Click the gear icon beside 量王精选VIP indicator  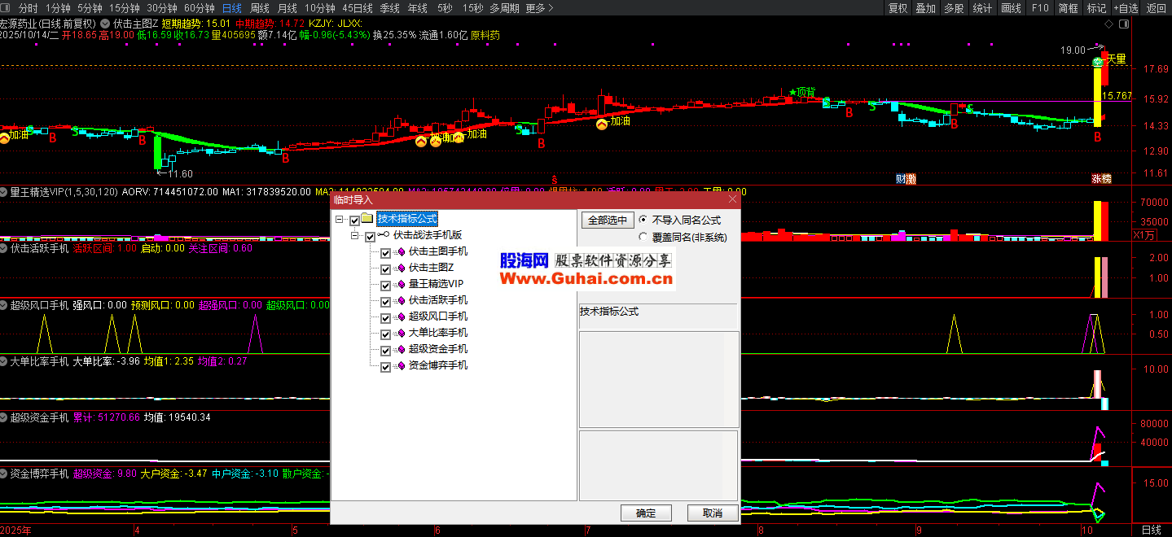click(x=4, y=192)
